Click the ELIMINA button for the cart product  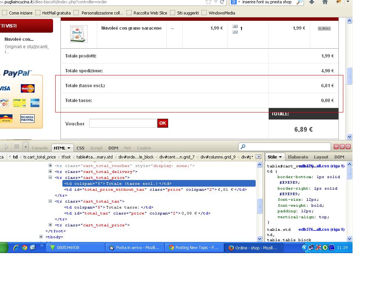tap(324, 29)
